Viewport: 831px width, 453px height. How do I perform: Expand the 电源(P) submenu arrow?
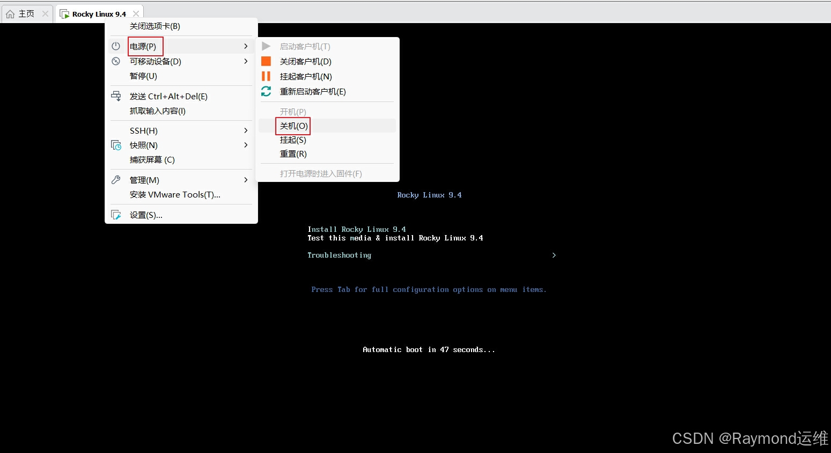point(246,46)
